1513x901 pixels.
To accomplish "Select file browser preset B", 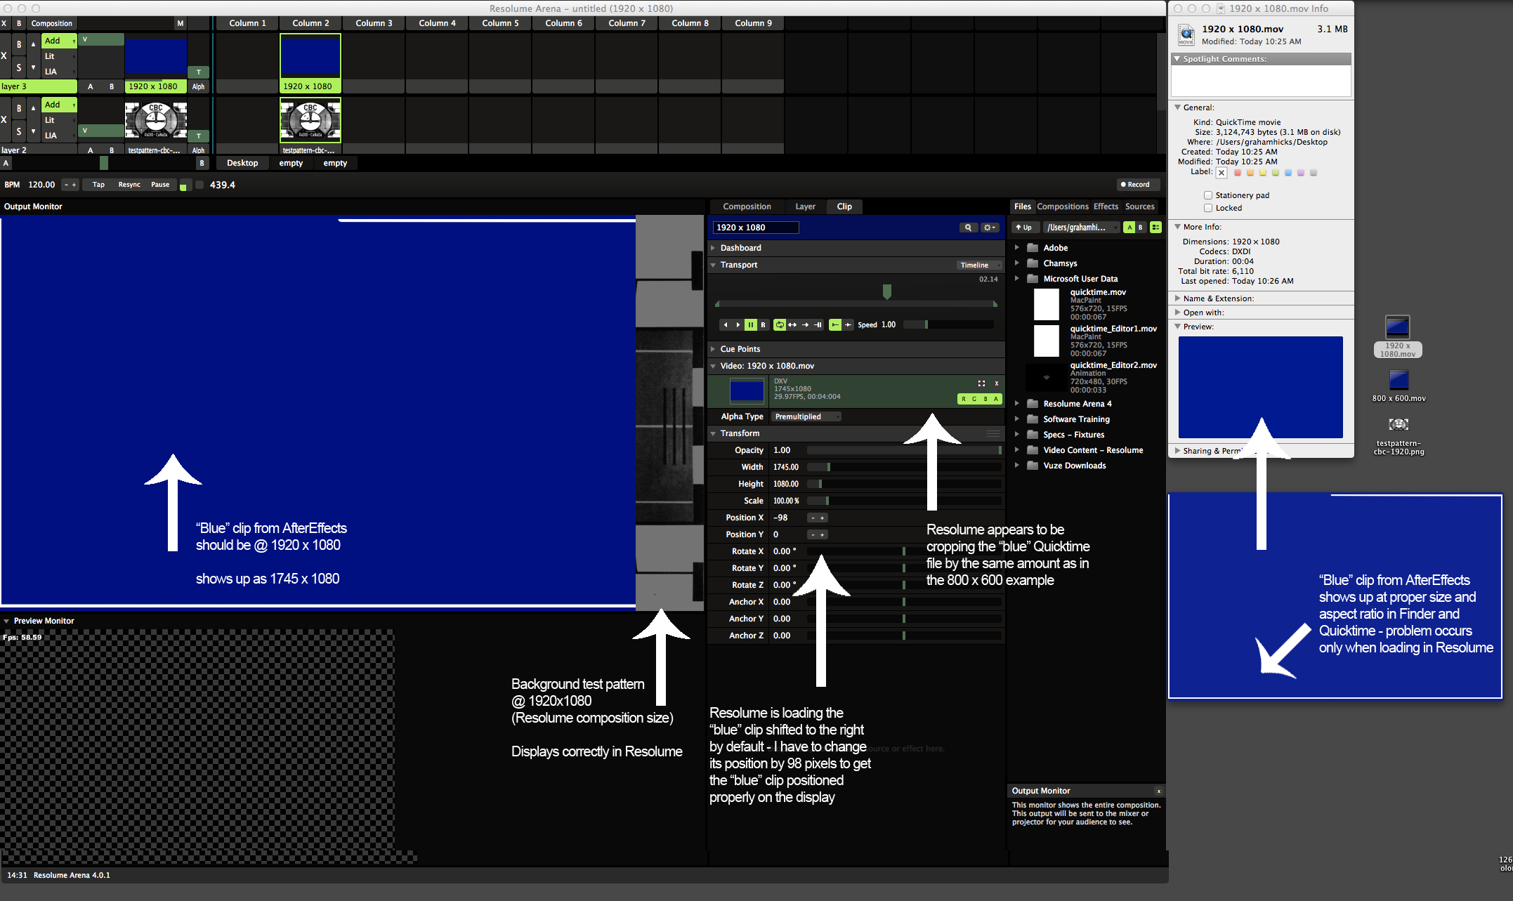I will 1141,228.
